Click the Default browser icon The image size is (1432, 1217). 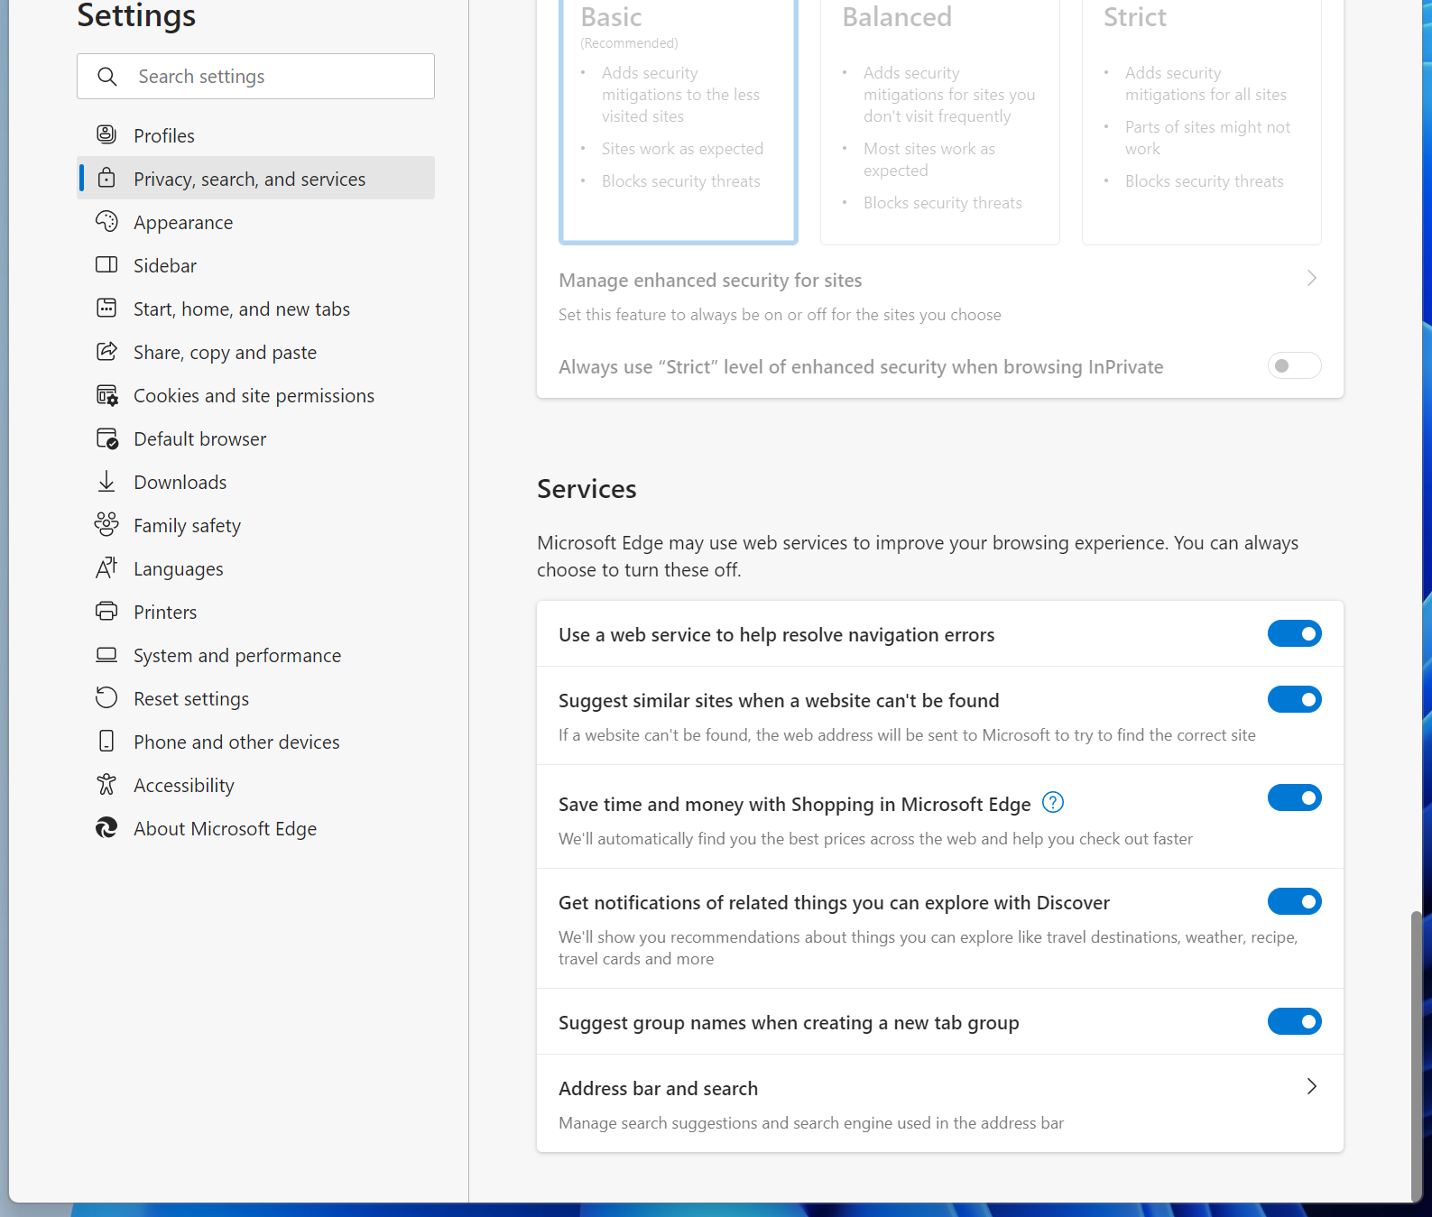pyautogui.click(x=106, y=438)
